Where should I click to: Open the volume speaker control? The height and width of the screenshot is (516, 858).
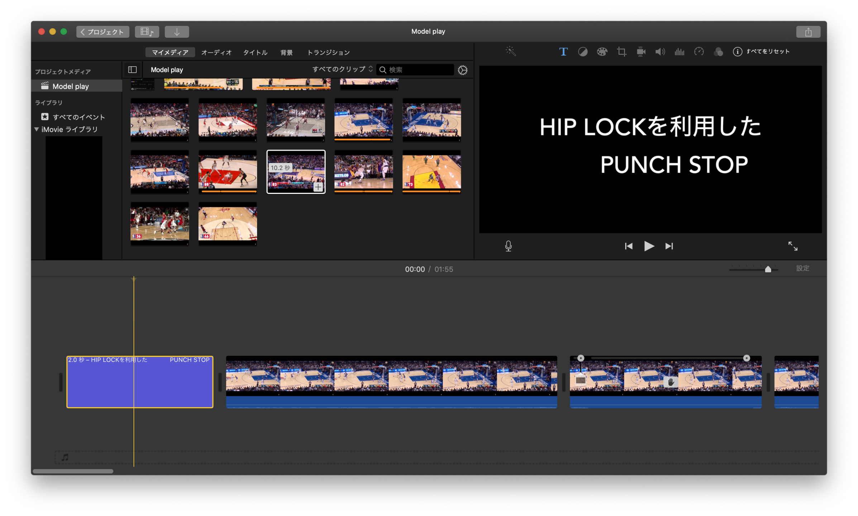tap(660, 52)
